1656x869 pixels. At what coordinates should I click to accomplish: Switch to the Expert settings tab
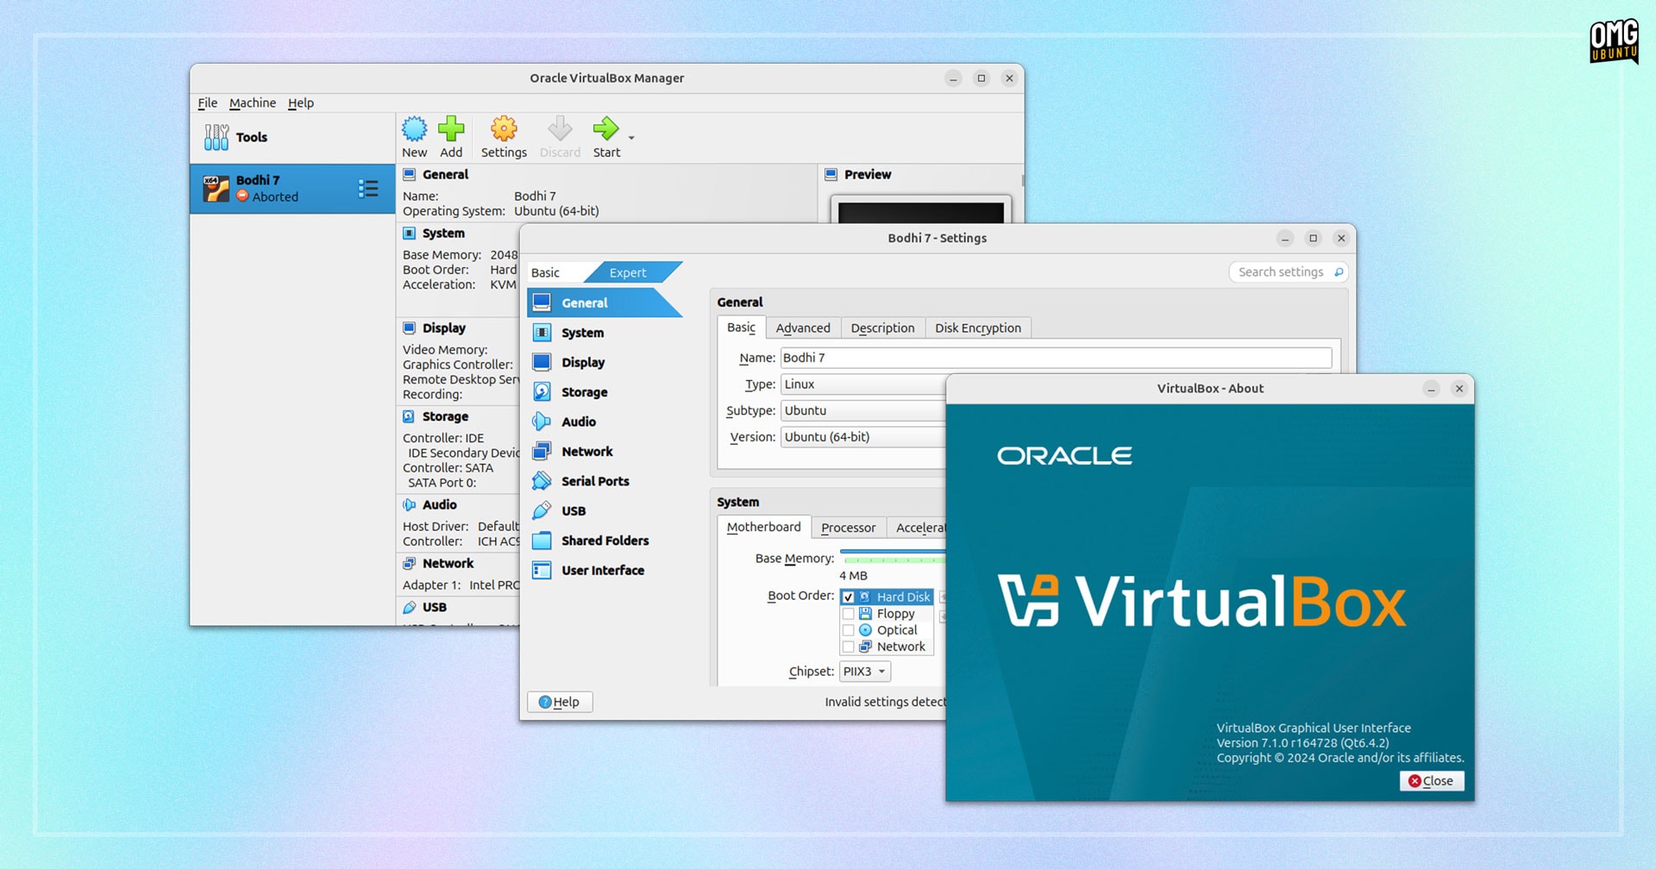point(628,272)
